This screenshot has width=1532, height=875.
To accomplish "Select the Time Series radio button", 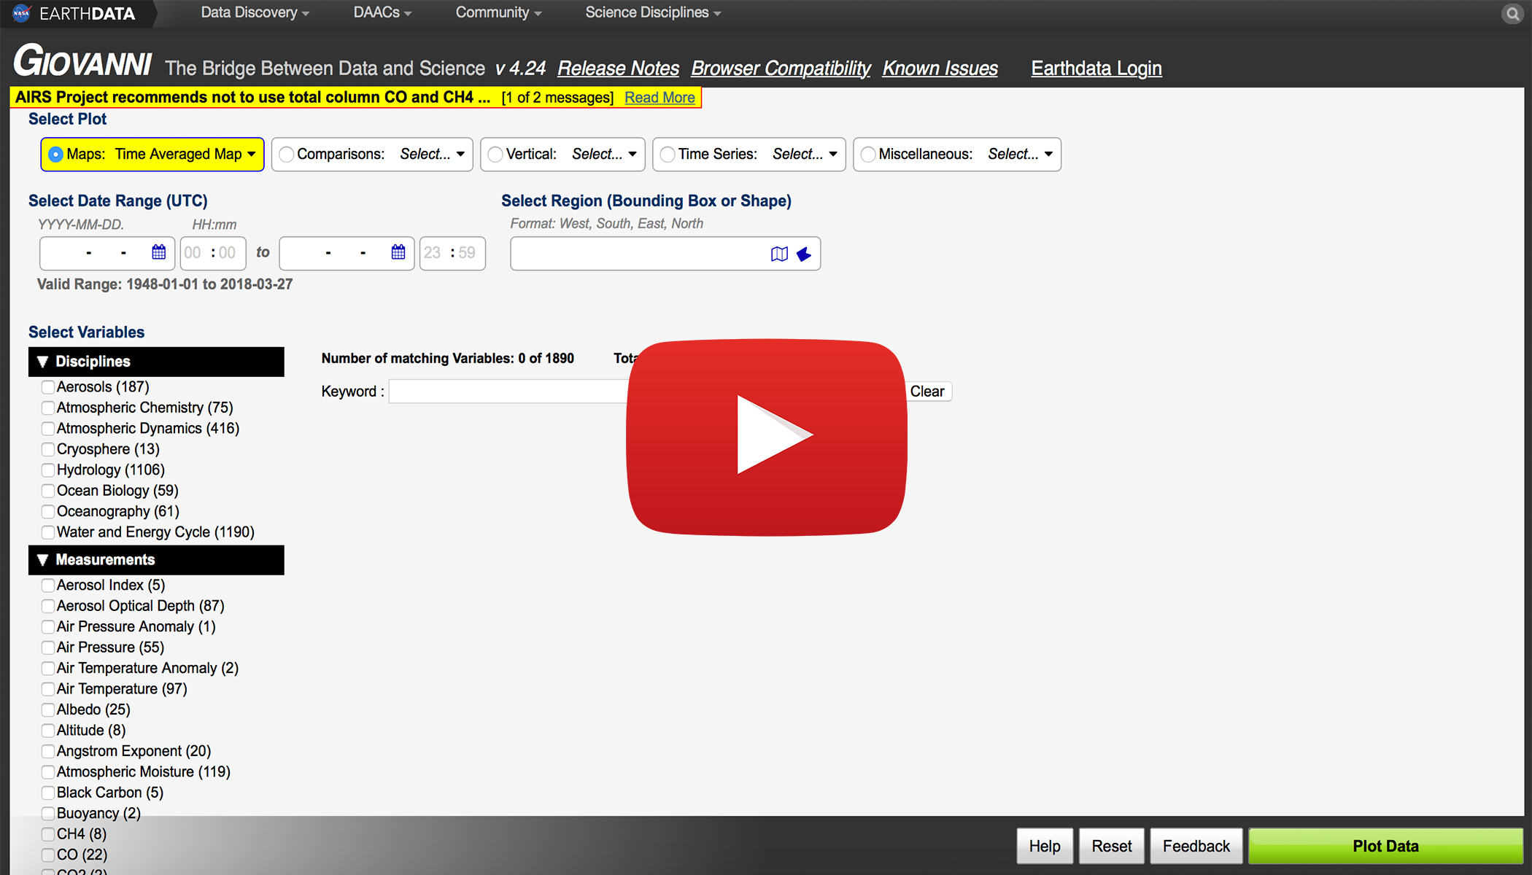I will point(668,155).
